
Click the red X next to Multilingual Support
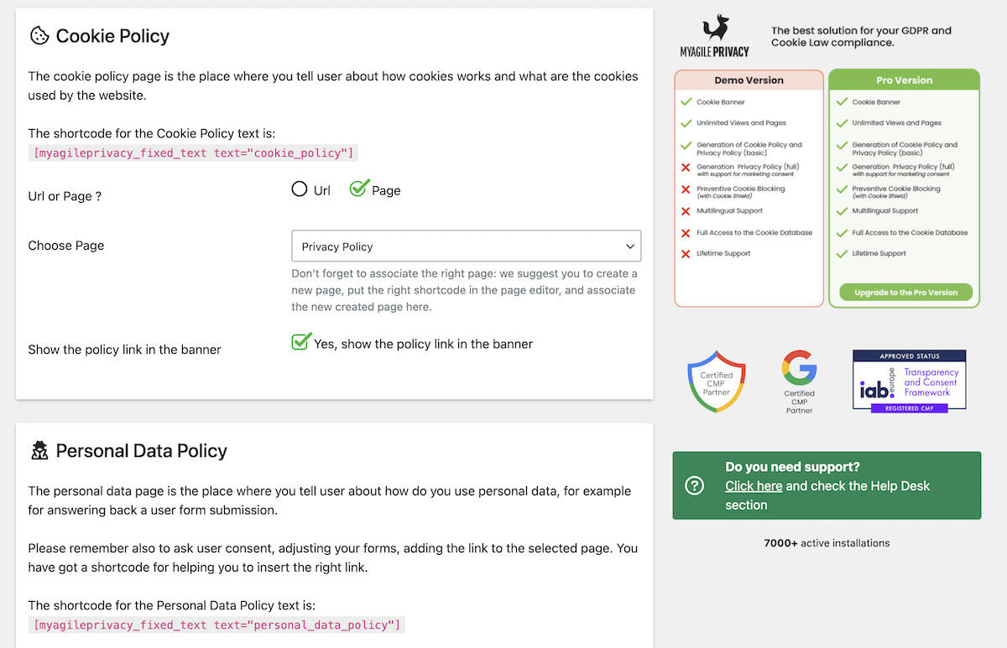[686, 211]
